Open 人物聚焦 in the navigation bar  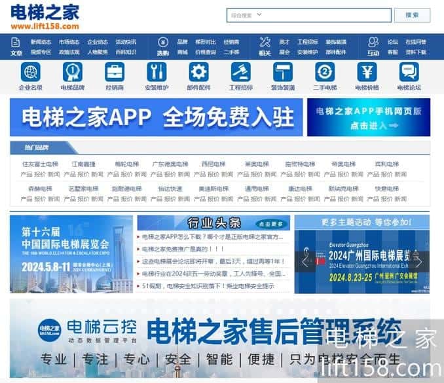click(x=98, y=52)
